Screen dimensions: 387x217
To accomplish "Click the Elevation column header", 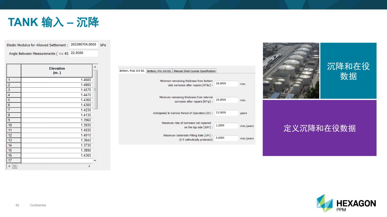I will point(57,71).
